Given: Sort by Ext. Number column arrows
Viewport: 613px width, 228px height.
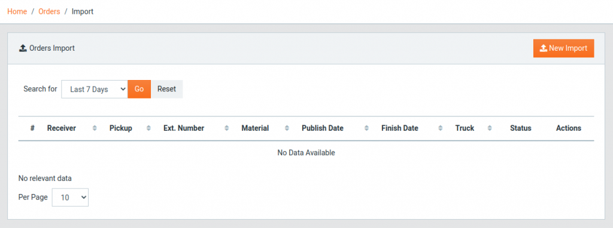Looking at the screenshot, I should (x=227, y=128).
